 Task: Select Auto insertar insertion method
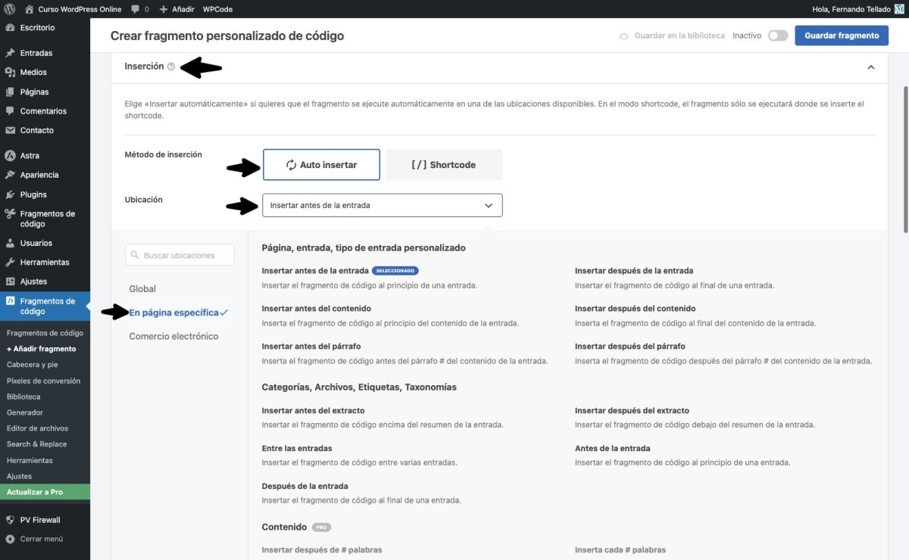(x=321, y=164)
